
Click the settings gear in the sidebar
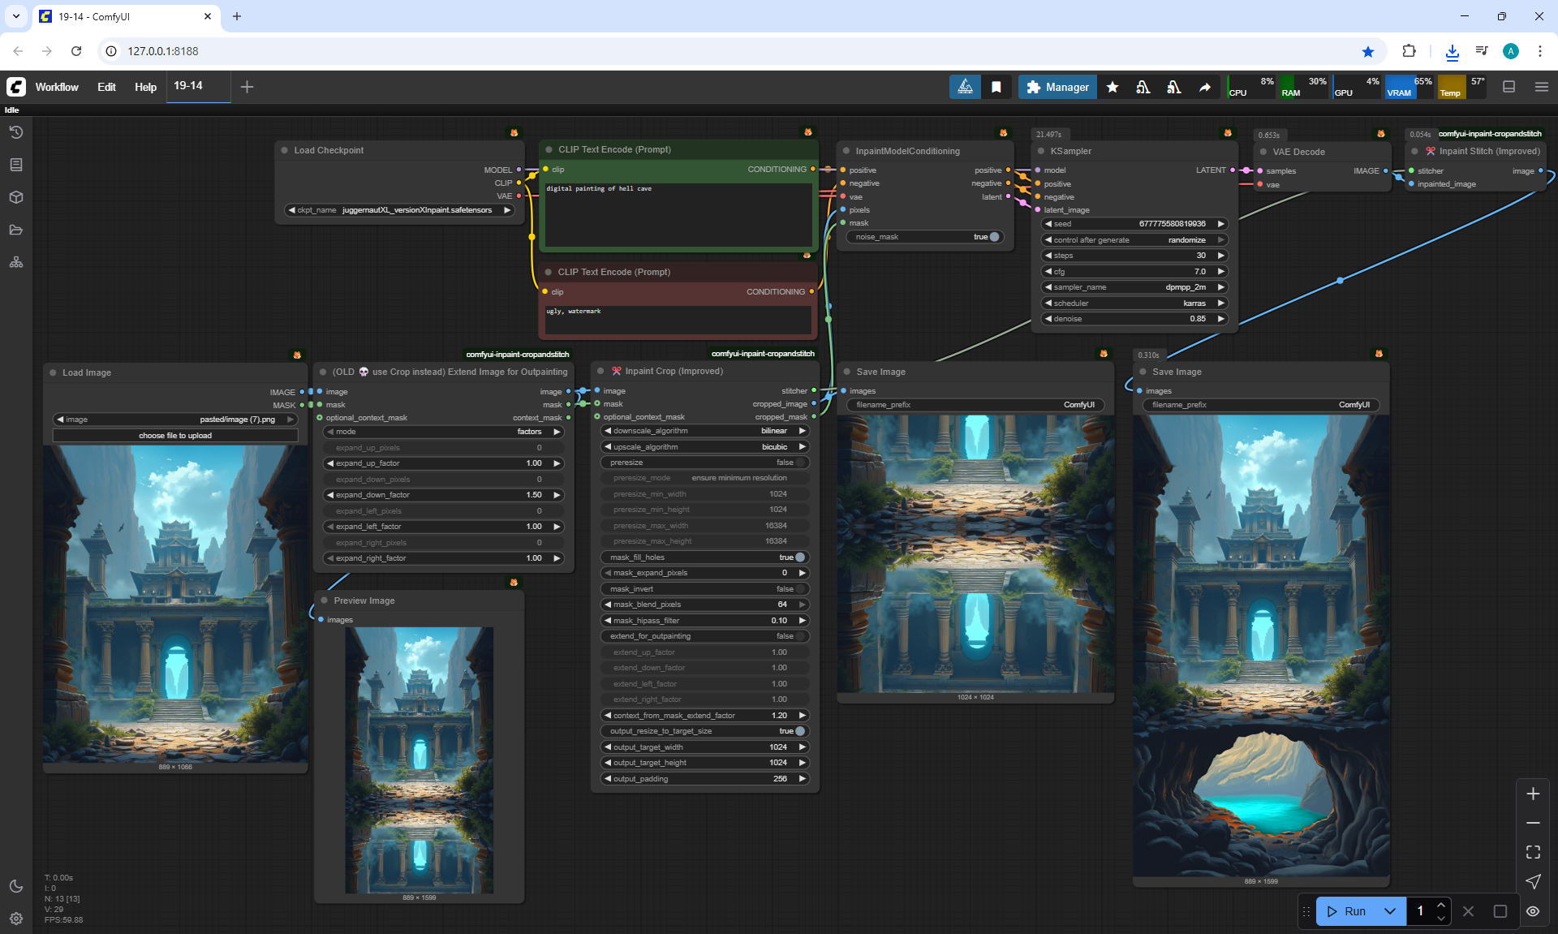pos(16,919)
